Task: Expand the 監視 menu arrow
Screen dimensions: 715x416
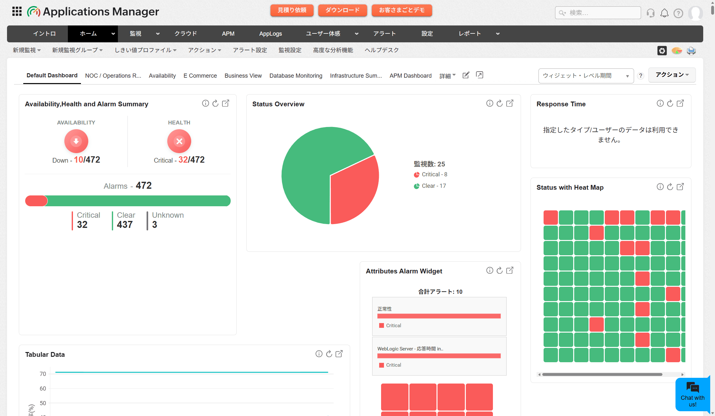Action: [x=158, y=34]
